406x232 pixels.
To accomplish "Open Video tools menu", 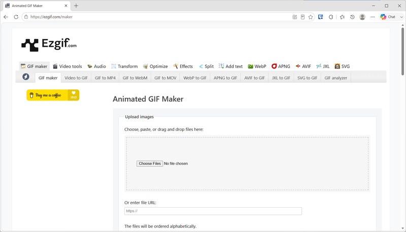I will pos(67,67).
